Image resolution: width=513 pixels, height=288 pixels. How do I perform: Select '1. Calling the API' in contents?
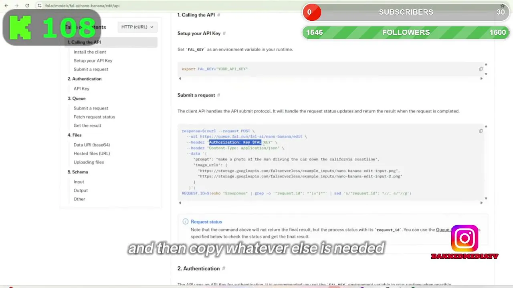[x=111, y=42]
